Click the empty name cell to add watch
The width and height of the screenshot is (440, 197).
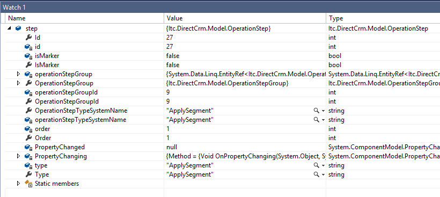85,193
